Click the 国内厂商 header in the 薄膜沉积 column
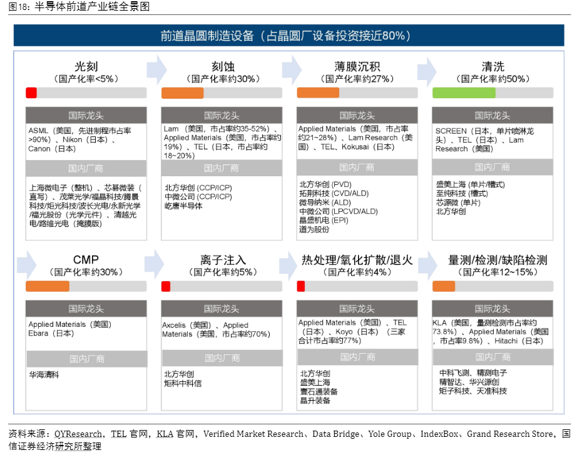The image size is (577, 455). pos(357,167)
